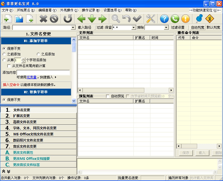This screenshot has height=181, width=223.
Task: Select the 之前添加 radio button
Action: [x=4, y=54]
